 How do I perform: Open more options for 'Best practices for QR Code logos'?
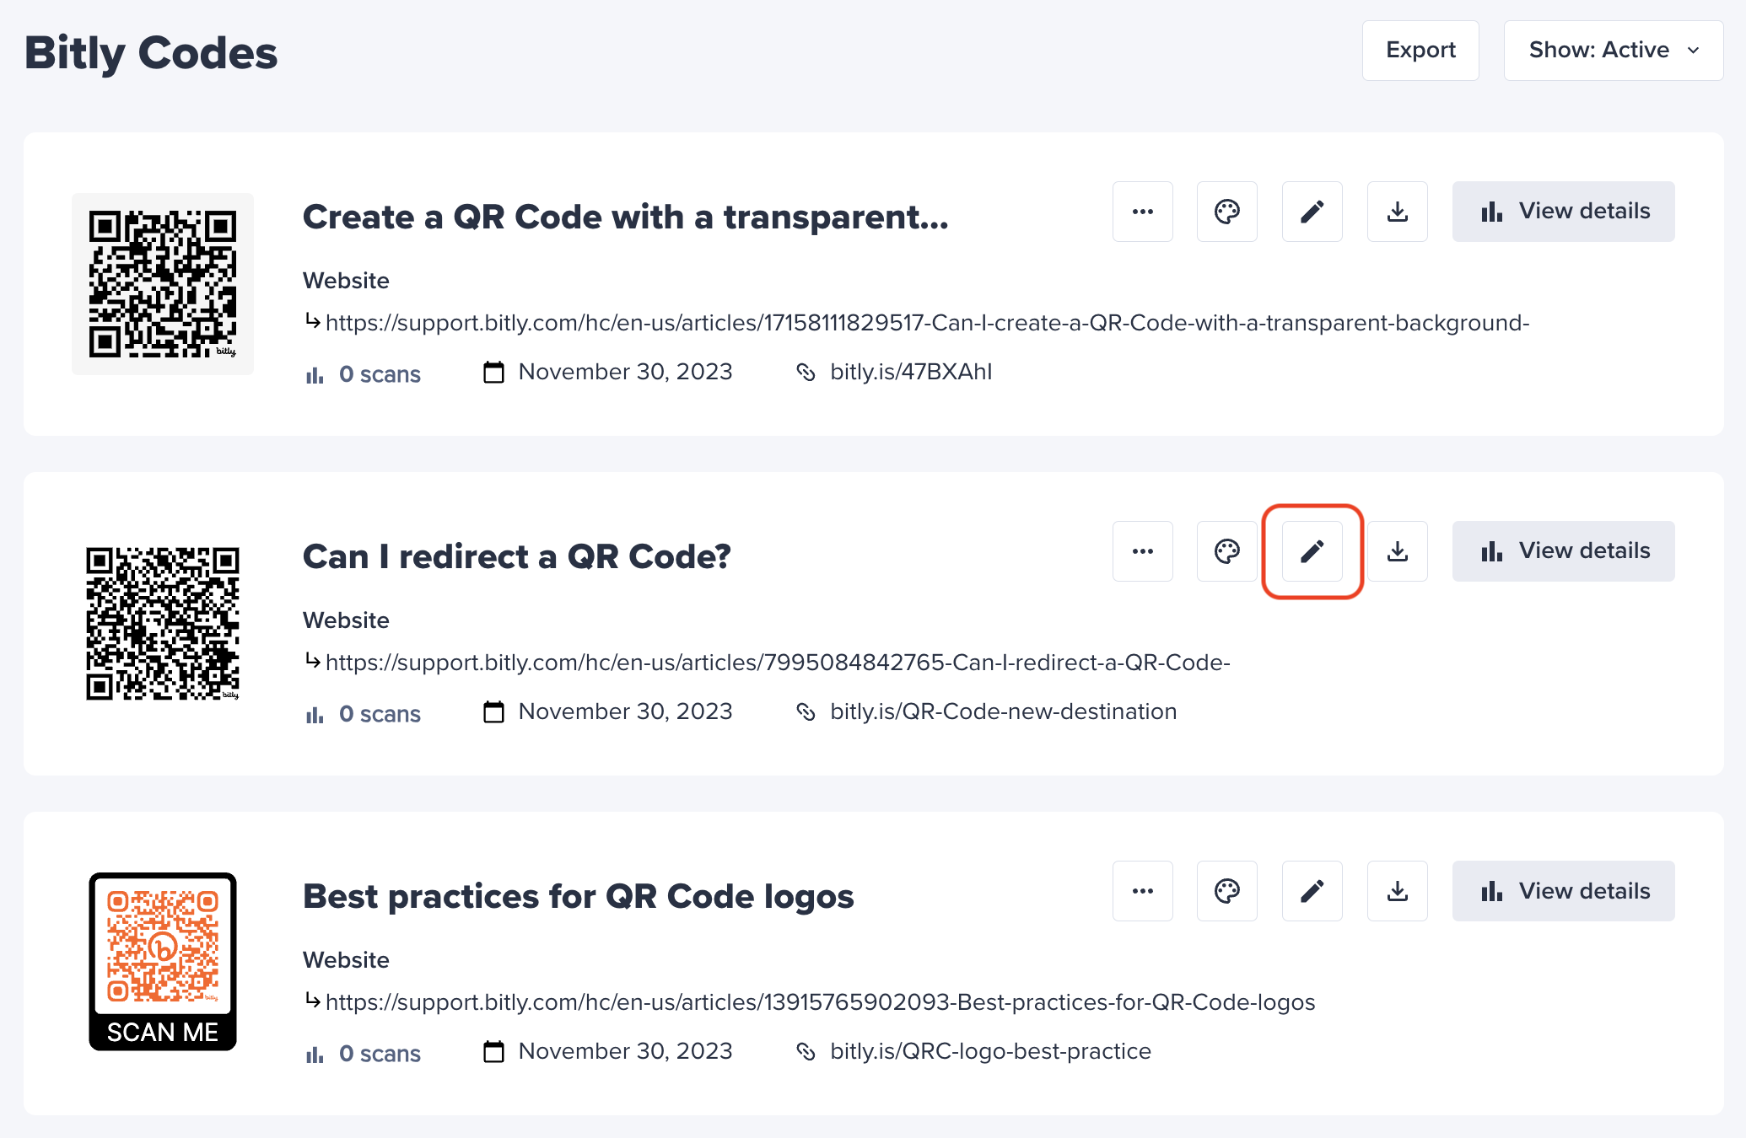1142,891
